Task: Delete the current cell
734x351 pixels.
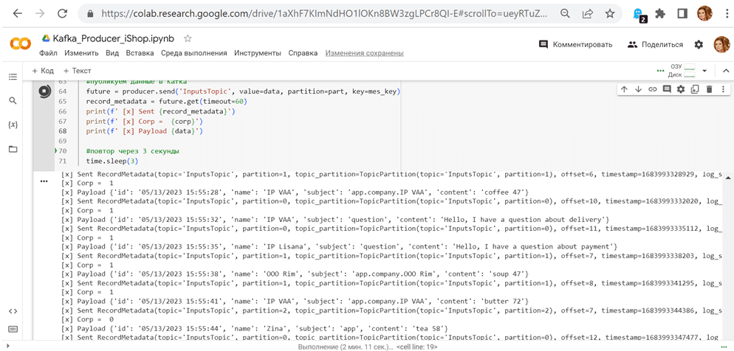Action: [x=709, y=89]
